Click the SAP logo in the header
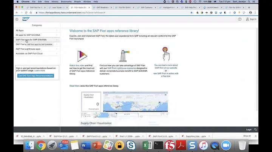 [26, 19]
